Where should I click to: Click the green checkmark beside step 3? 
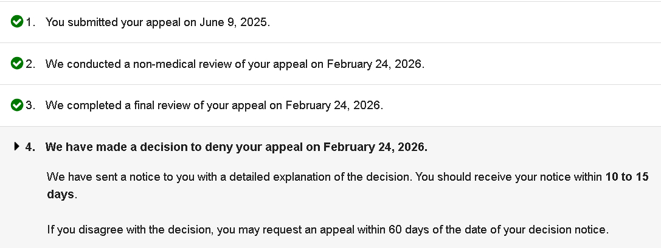click(16, 106)
